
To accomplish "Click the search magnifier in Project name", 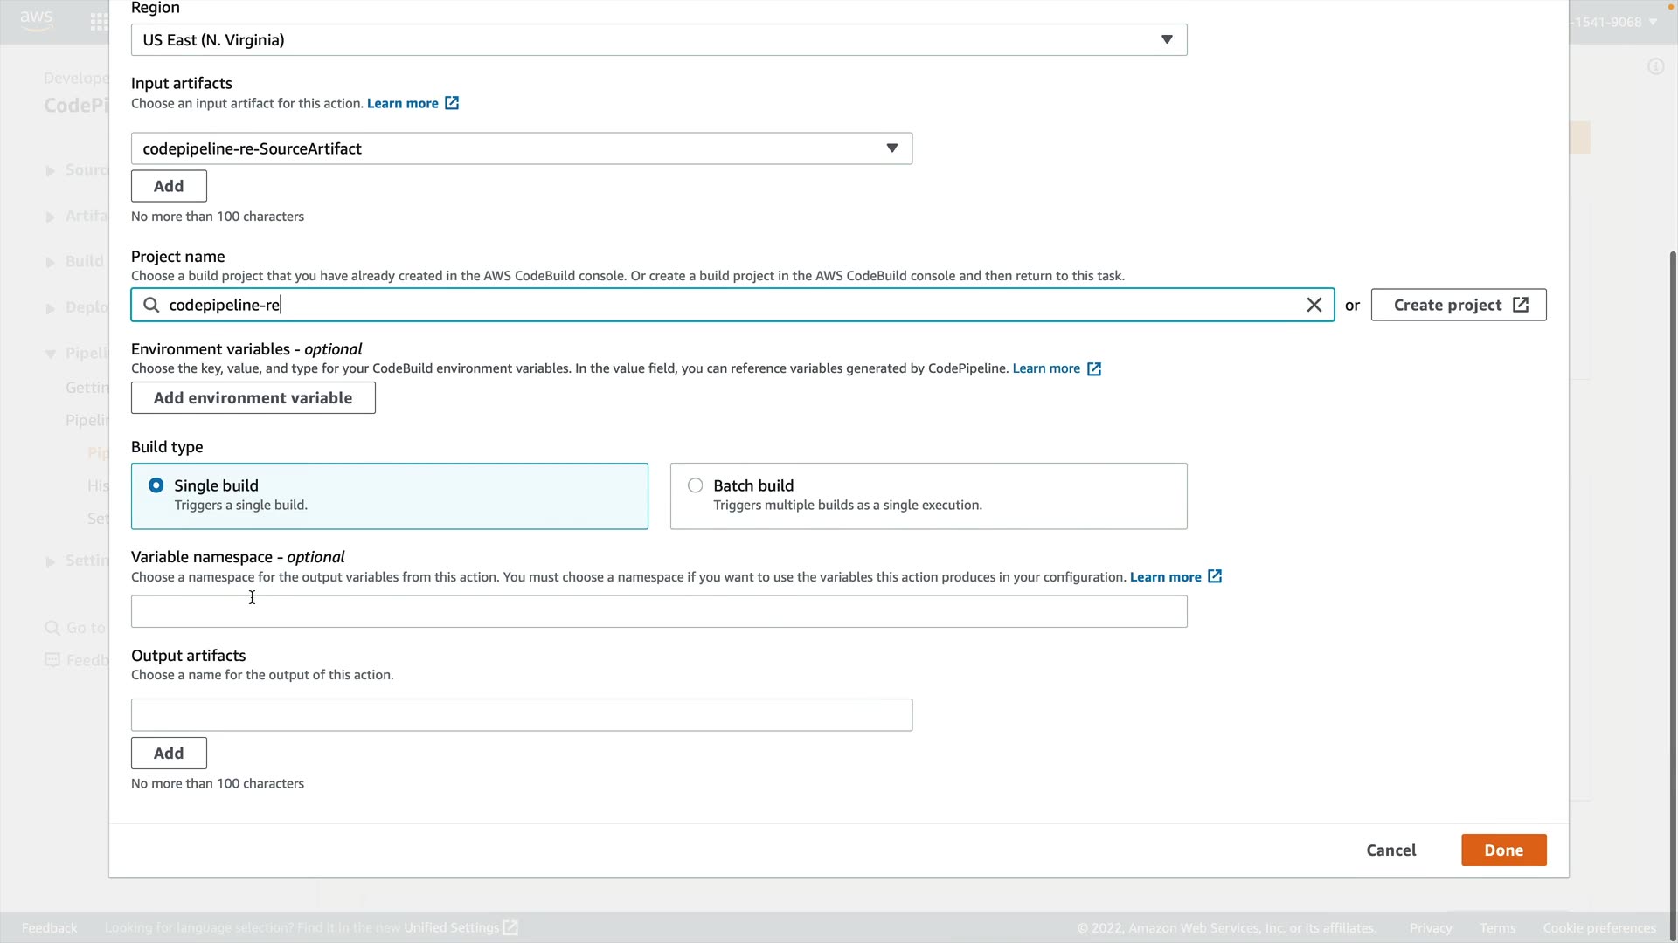I will pyautogui.click(x=151, y=305).
